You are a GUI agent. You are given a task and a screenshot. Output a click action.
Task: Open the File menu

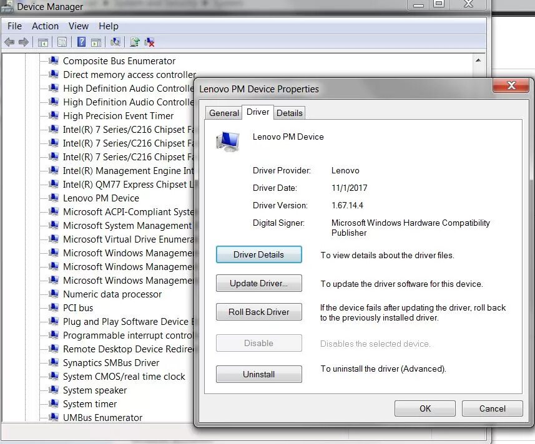15,26
